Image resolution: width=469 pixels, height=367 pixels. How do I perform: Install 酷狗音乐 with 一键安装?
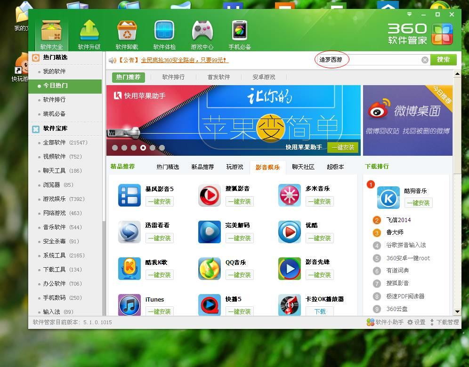click(419, 203)
